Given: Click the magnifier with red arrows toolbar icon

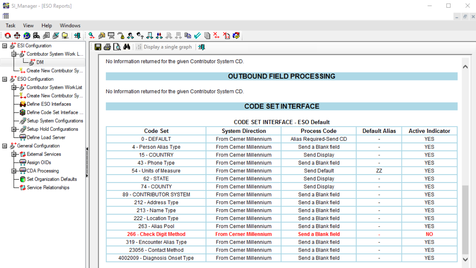Looking at the screenshot, I should point(91,36).
